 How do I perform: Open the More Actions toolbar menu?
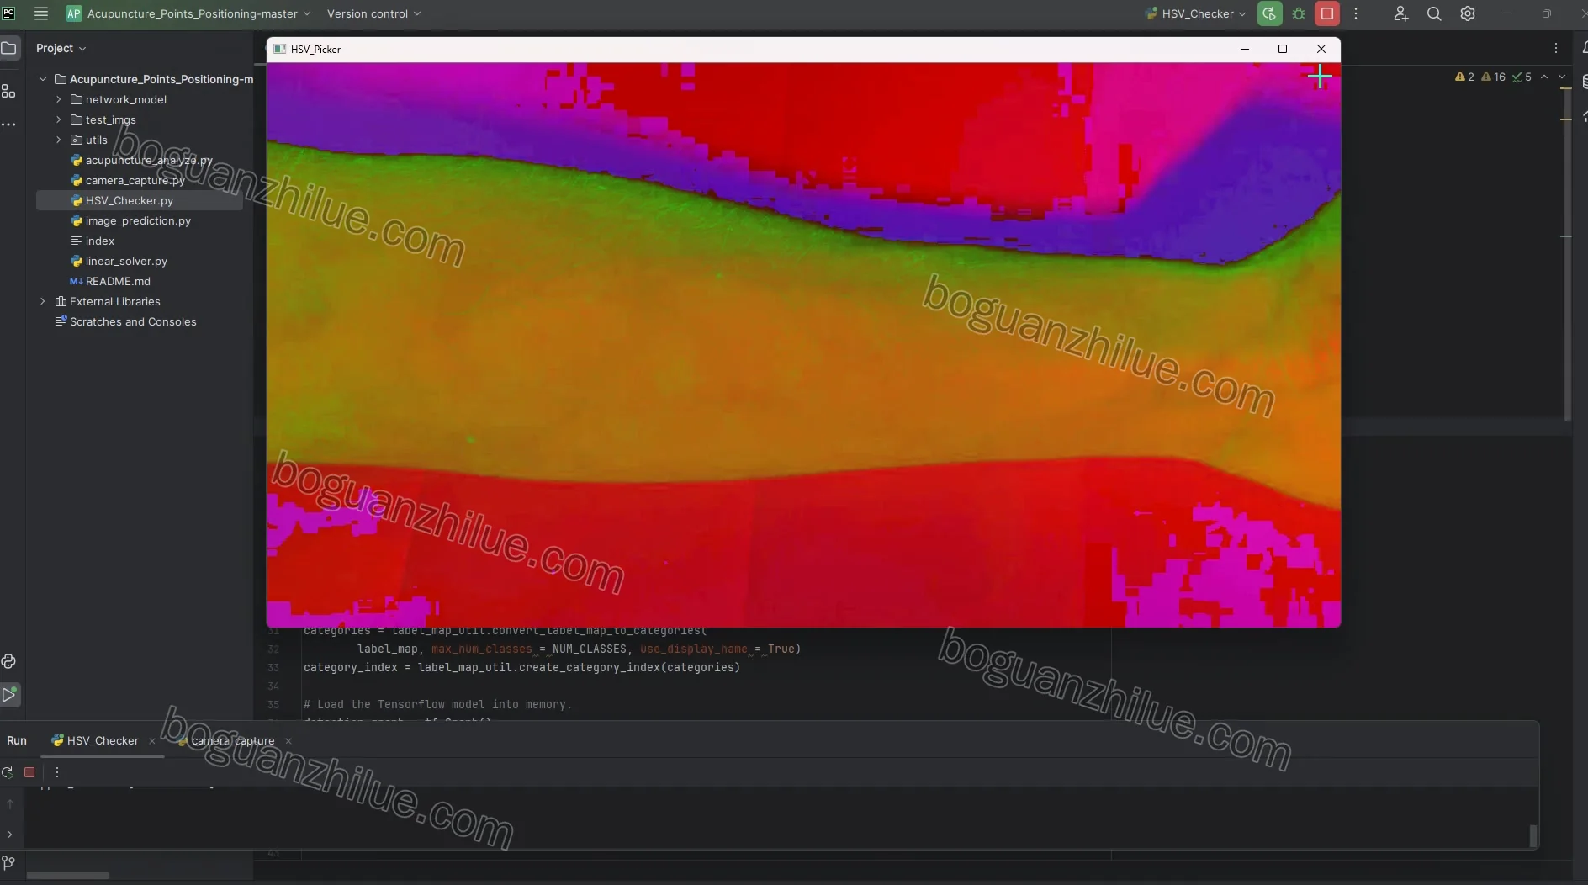click(1356, 13)
